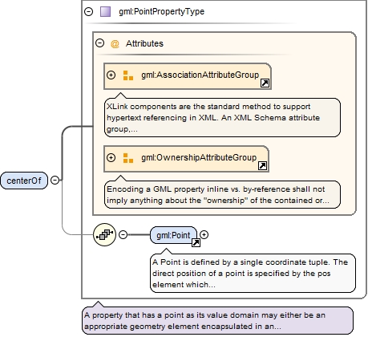Expand gml:AssociationAttributeGroup
The width and height of the screenshot is (368, 337).
[x=111, y=75]
